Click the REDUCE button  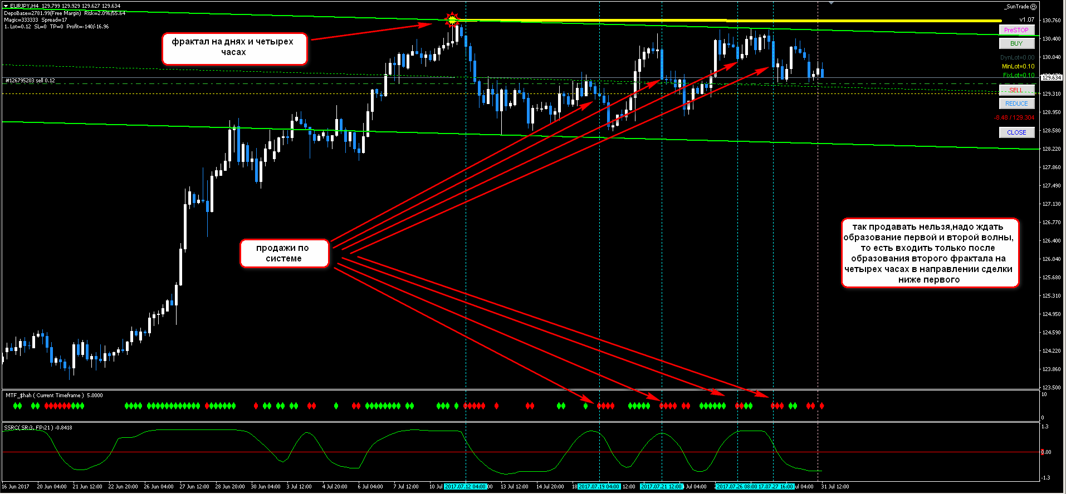[1016, 103]
